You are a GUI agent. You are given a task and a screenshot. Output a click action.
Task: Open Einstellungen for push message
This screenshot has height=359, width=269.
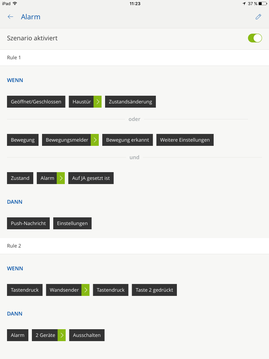click(73, 223)
